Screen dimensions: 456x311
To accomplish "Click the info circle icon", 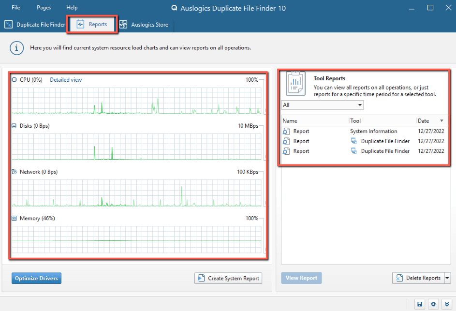I will 16,48.
